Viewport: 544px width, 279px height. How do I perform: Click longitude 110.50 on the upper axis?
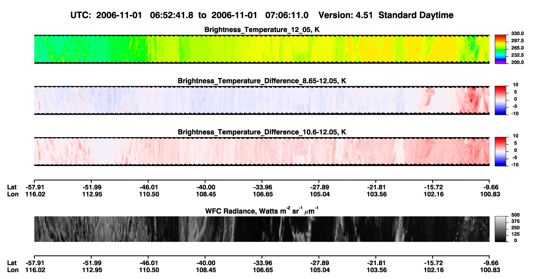coord(148,194)
